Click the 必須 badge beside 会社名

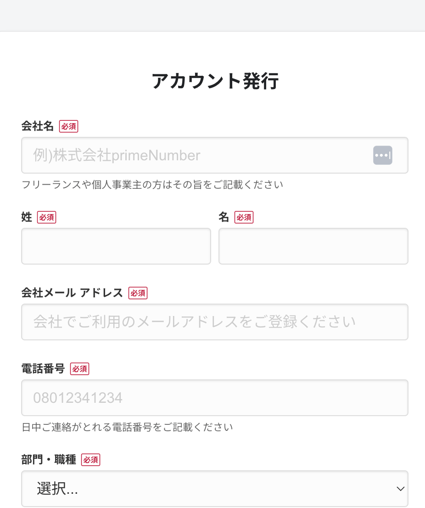(x=69, y=126)
